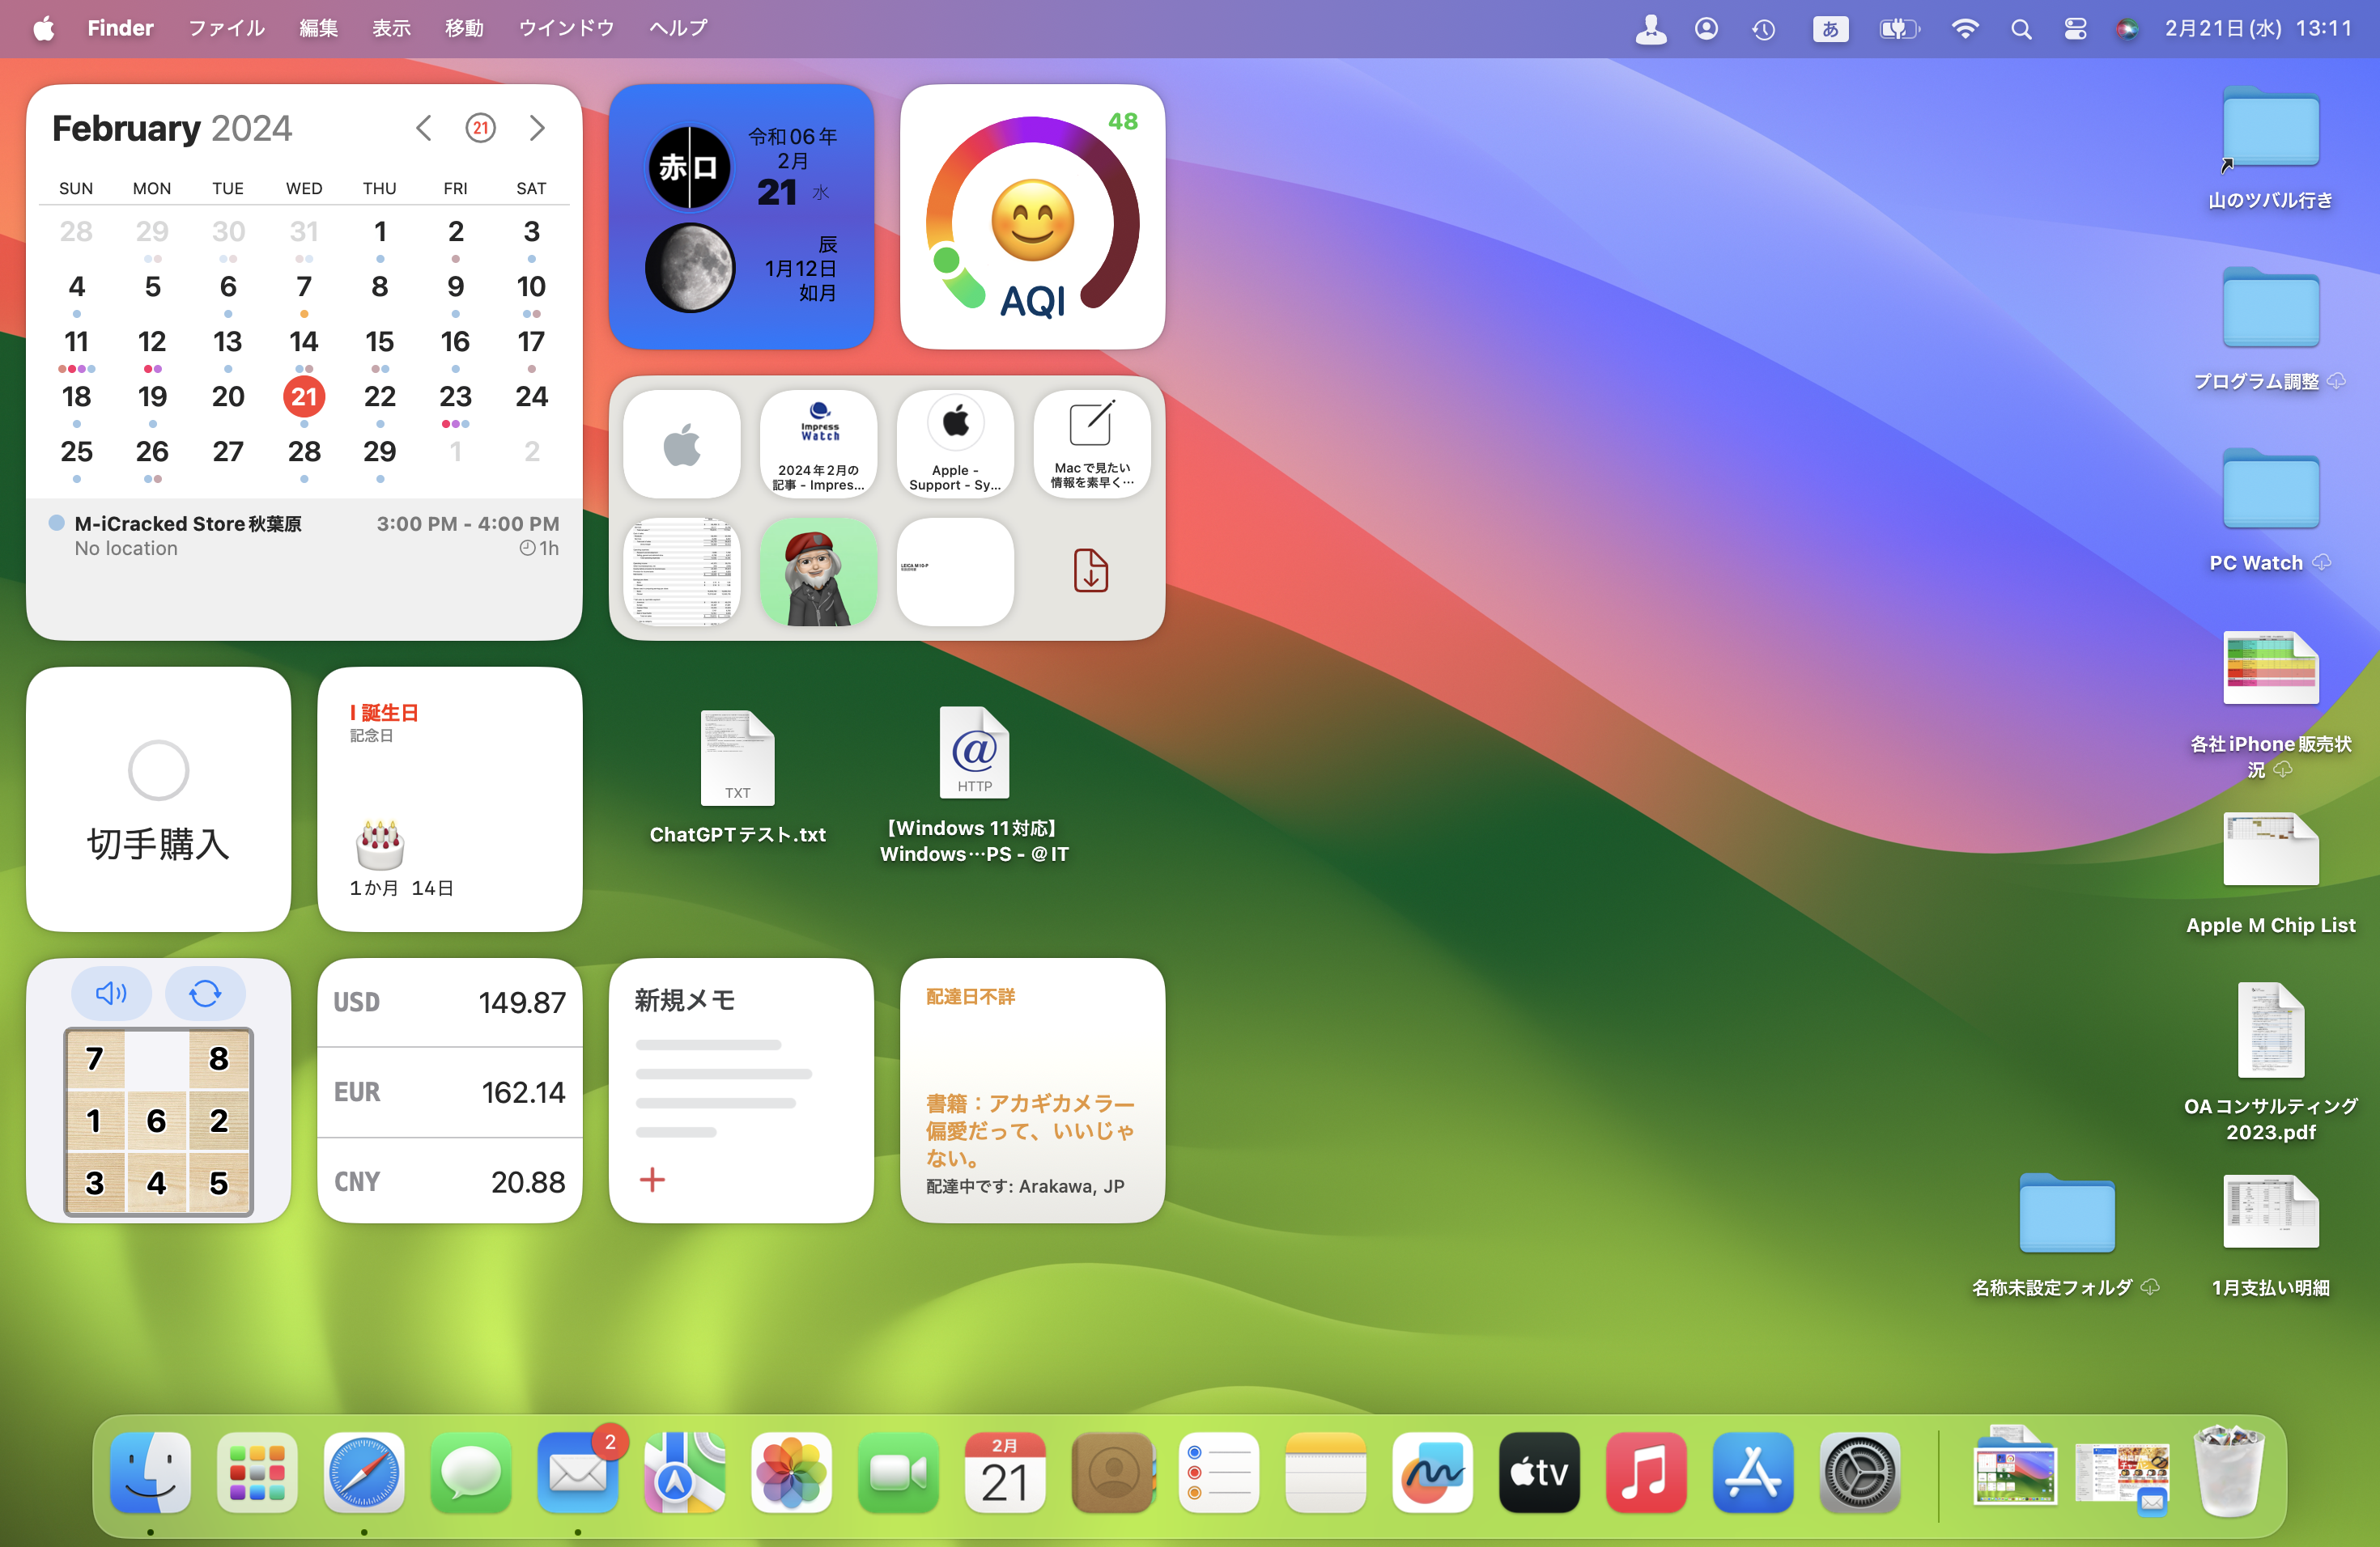Toggle shuffle on the puzzle widget
Screen dimensions: 2380x1547
click(x=205, y=994)
